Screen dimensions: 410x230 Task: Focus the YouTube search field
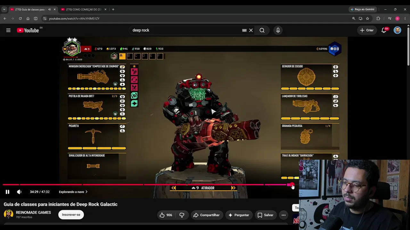pyautogui.click(x=187, y=30)
